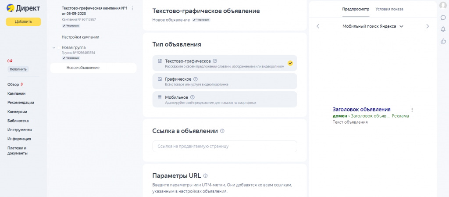The height and width of the screenshot is (197, 449).
Task: Show the next preview format arrow
Action: pos(428,26)
